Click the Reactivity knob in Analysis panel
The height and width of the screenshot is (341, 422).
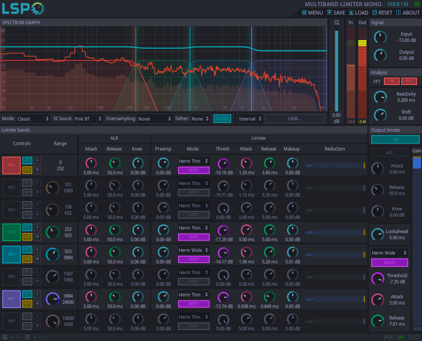click(x=380, y=97)
